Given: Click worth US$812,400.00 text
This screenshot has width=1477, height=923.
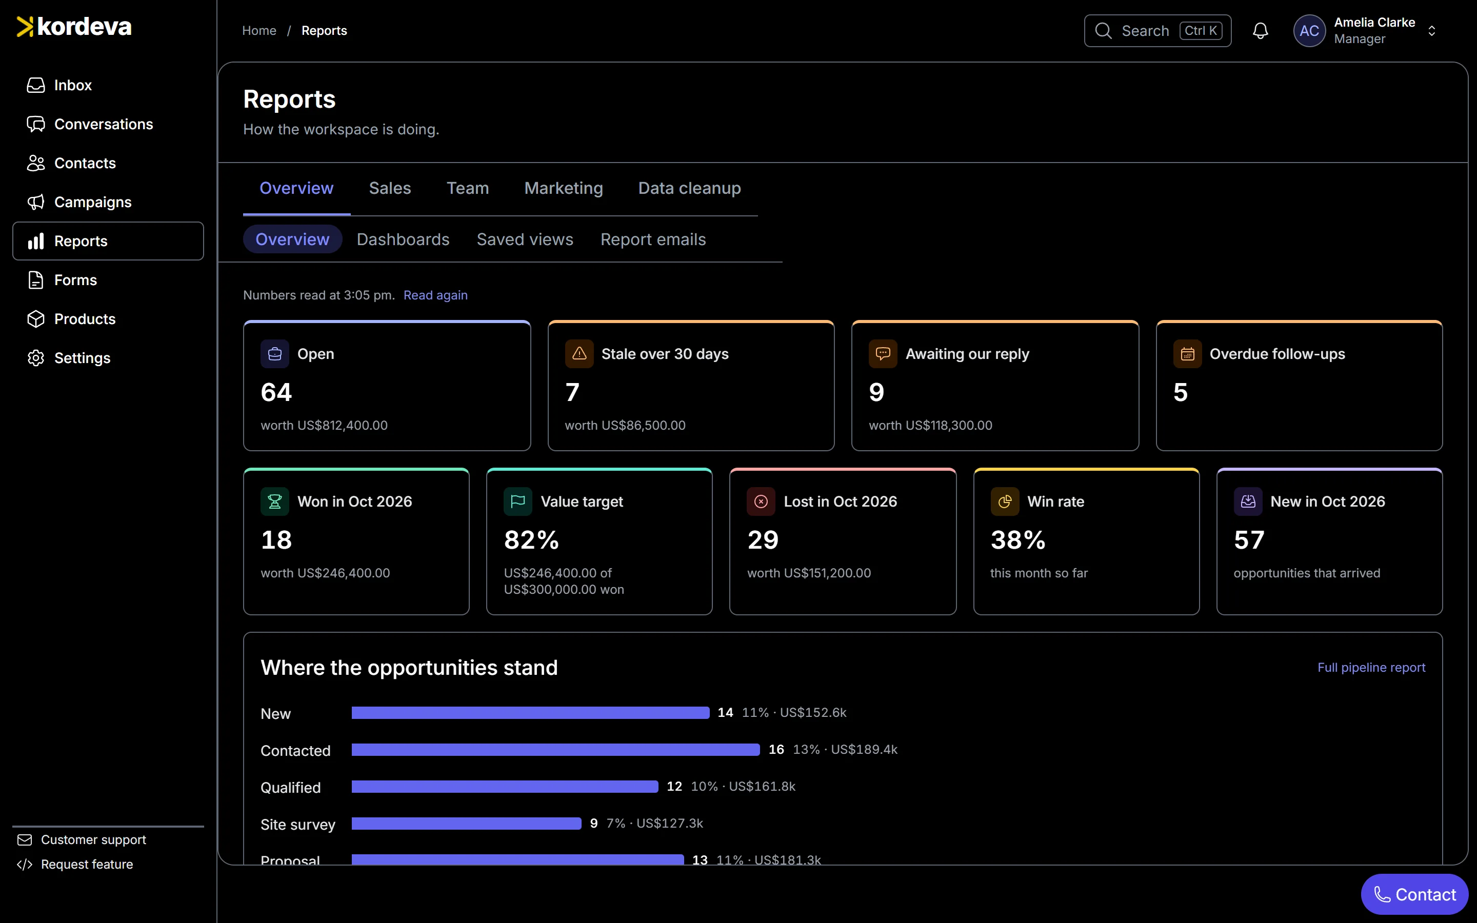Looking at the screenshot, I should [324, 426].
